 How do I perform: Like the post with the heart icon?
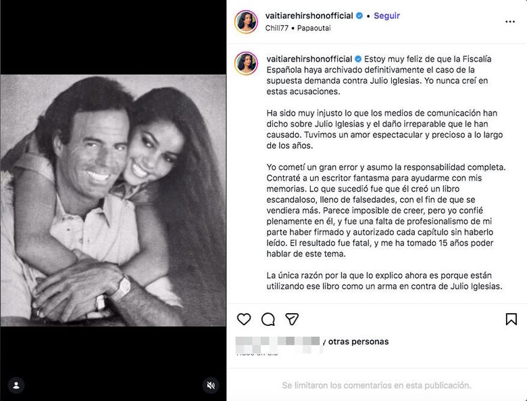(x=244, y=319)
